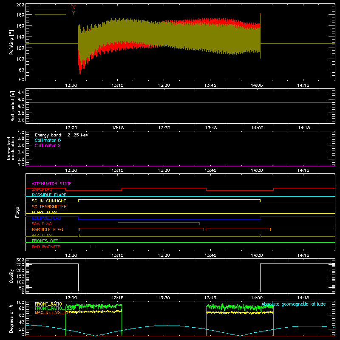The image size is (340, 340).
Task: Click the 'Absolute geomagnetic latitude' label
Action: (x=294, y=304)
